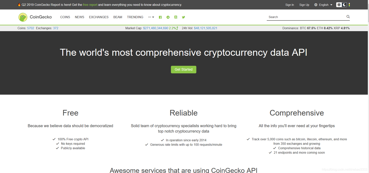The width and height of the screenshot is (369, 173).
Task: Click the BTC 67.5% dominance text
Action: coord(308,28)
